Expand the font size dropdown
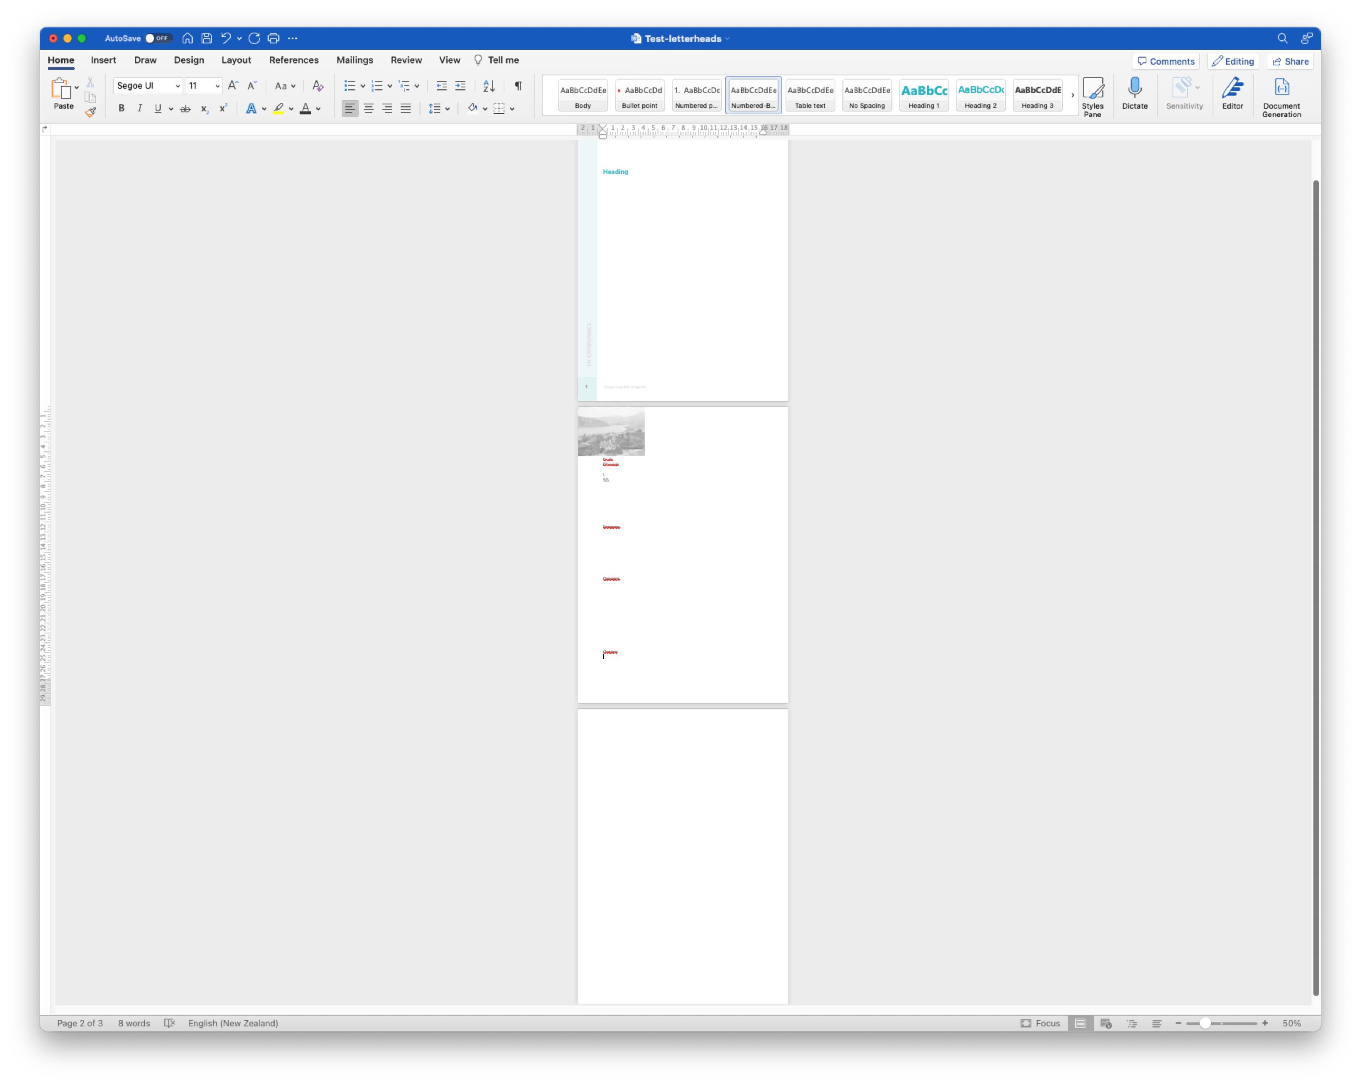Image resolution: width=1361 pixels, height=1084 pixels. 217,86
